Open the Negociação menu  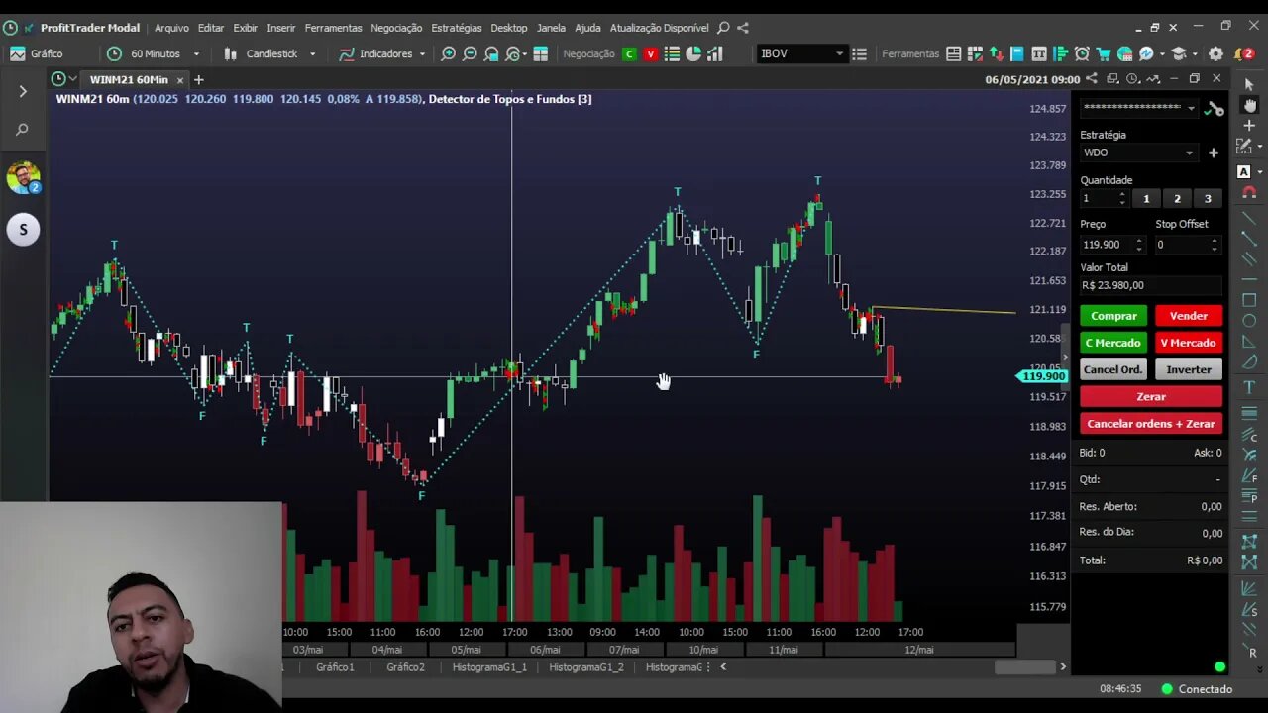[396, 28]
